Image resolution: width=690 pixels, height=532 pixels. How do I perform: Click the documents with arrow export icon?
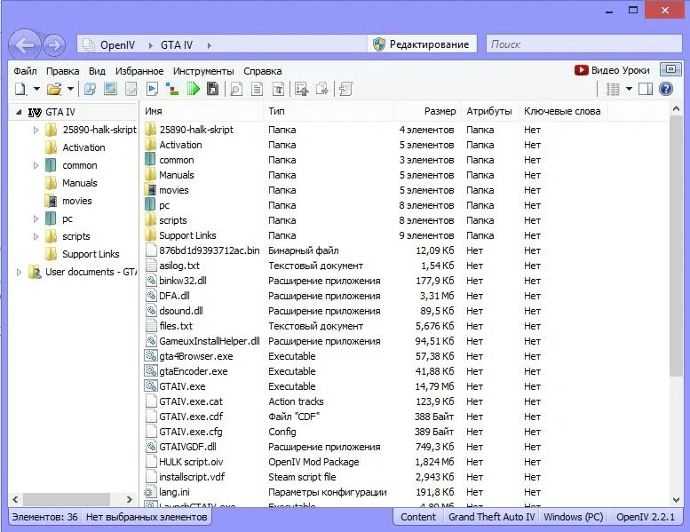322,90
